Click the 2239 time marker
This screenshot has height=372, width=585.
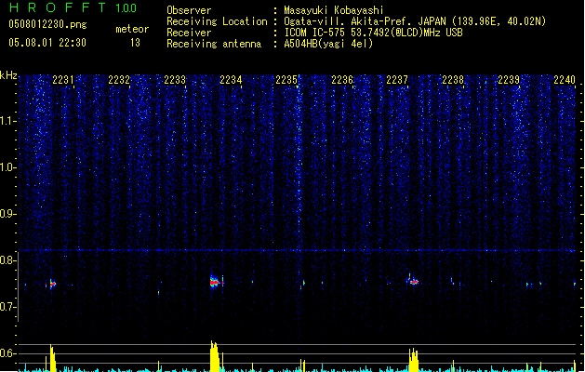509,80
